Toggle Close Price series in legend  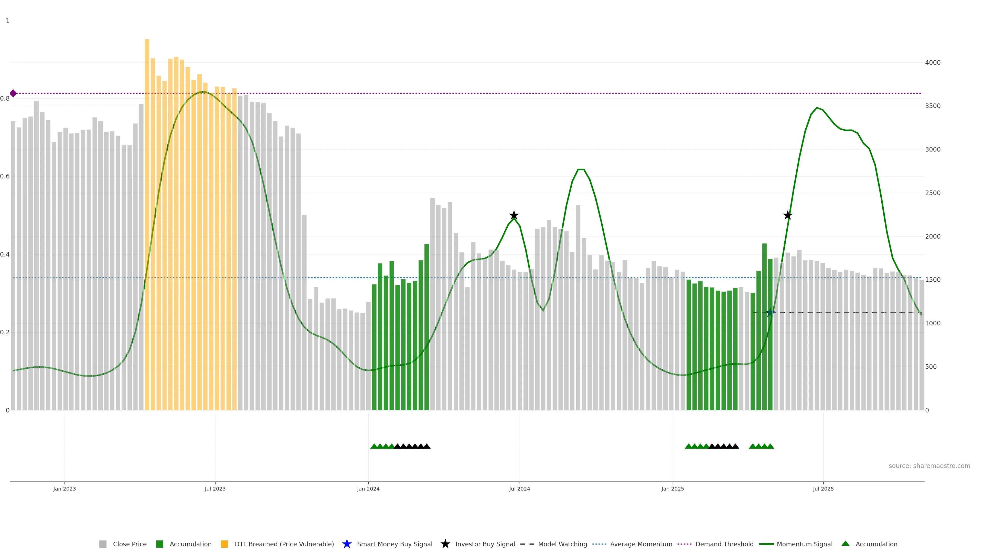129,544
